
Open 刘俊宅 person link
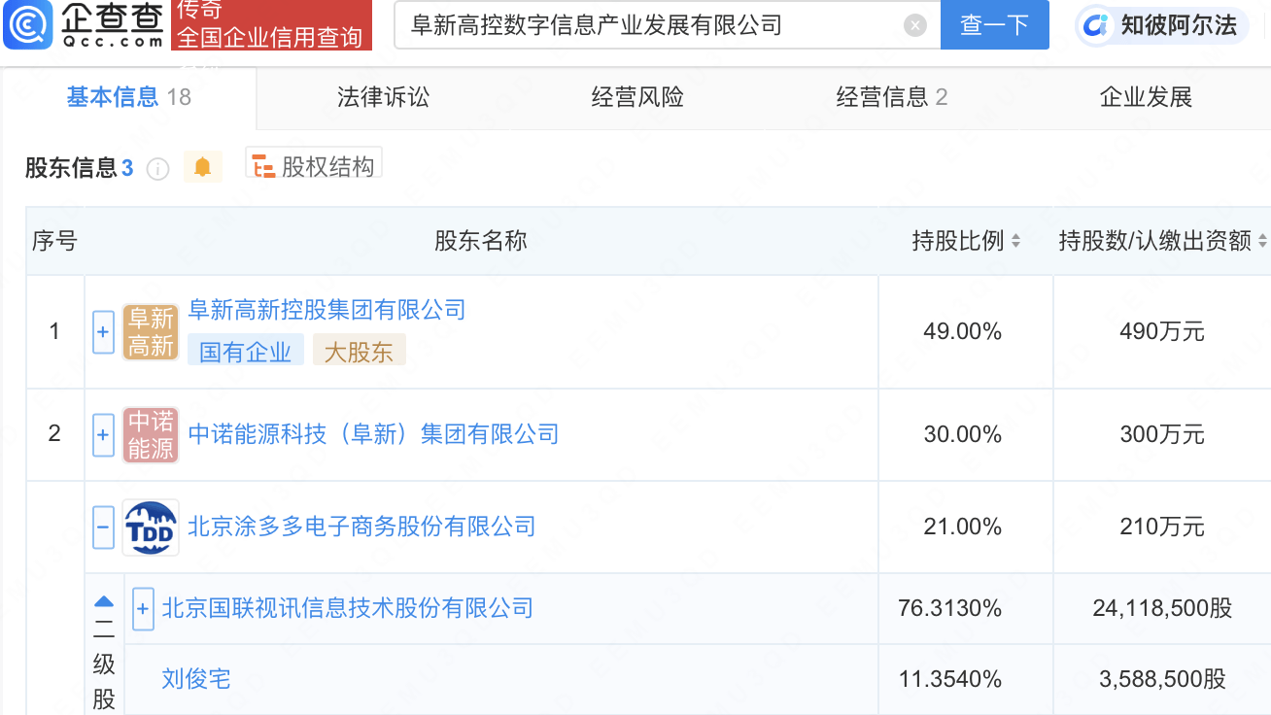tap(196, 678)
